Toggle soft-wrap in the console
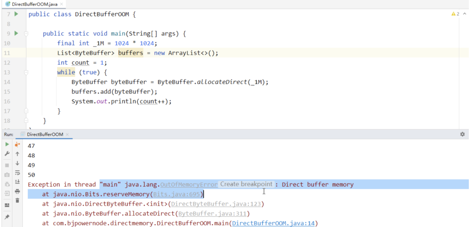This screenshot has width=475, height=227. click(17, 173)
